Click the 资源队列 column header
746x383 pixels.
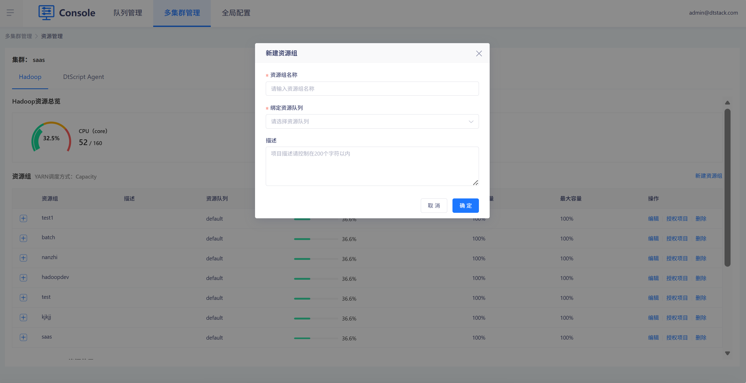[x=217, y=199]
